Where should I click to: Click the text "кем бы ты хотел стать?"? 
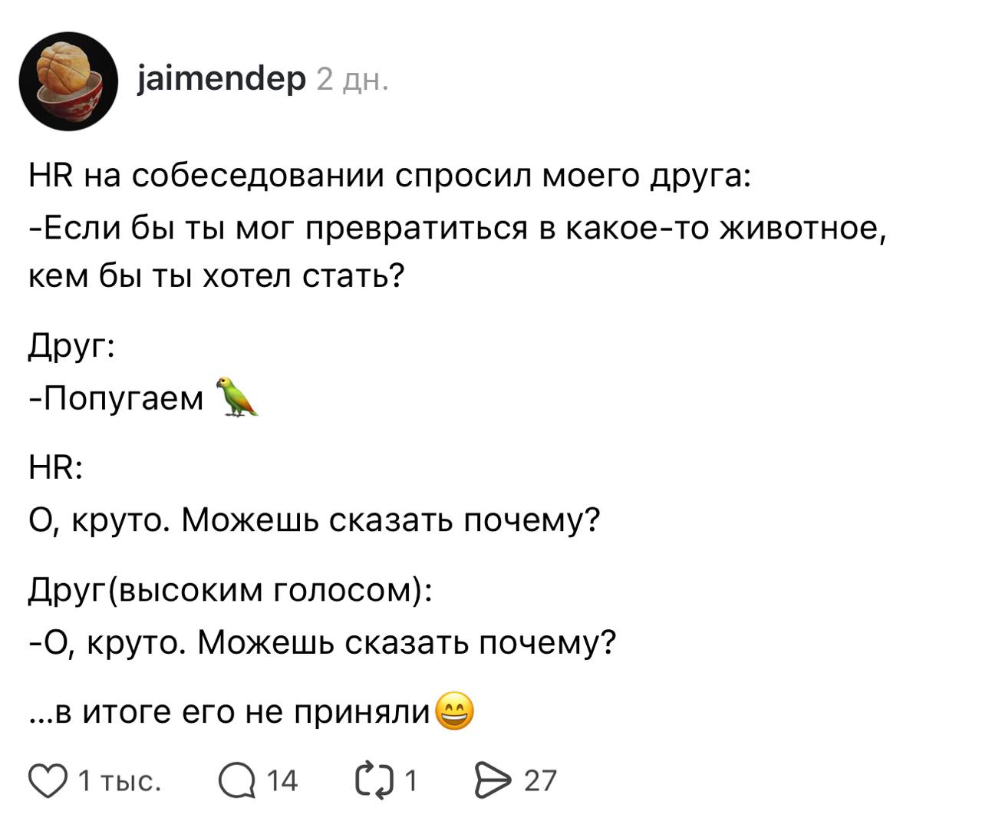tap(216, 275)
